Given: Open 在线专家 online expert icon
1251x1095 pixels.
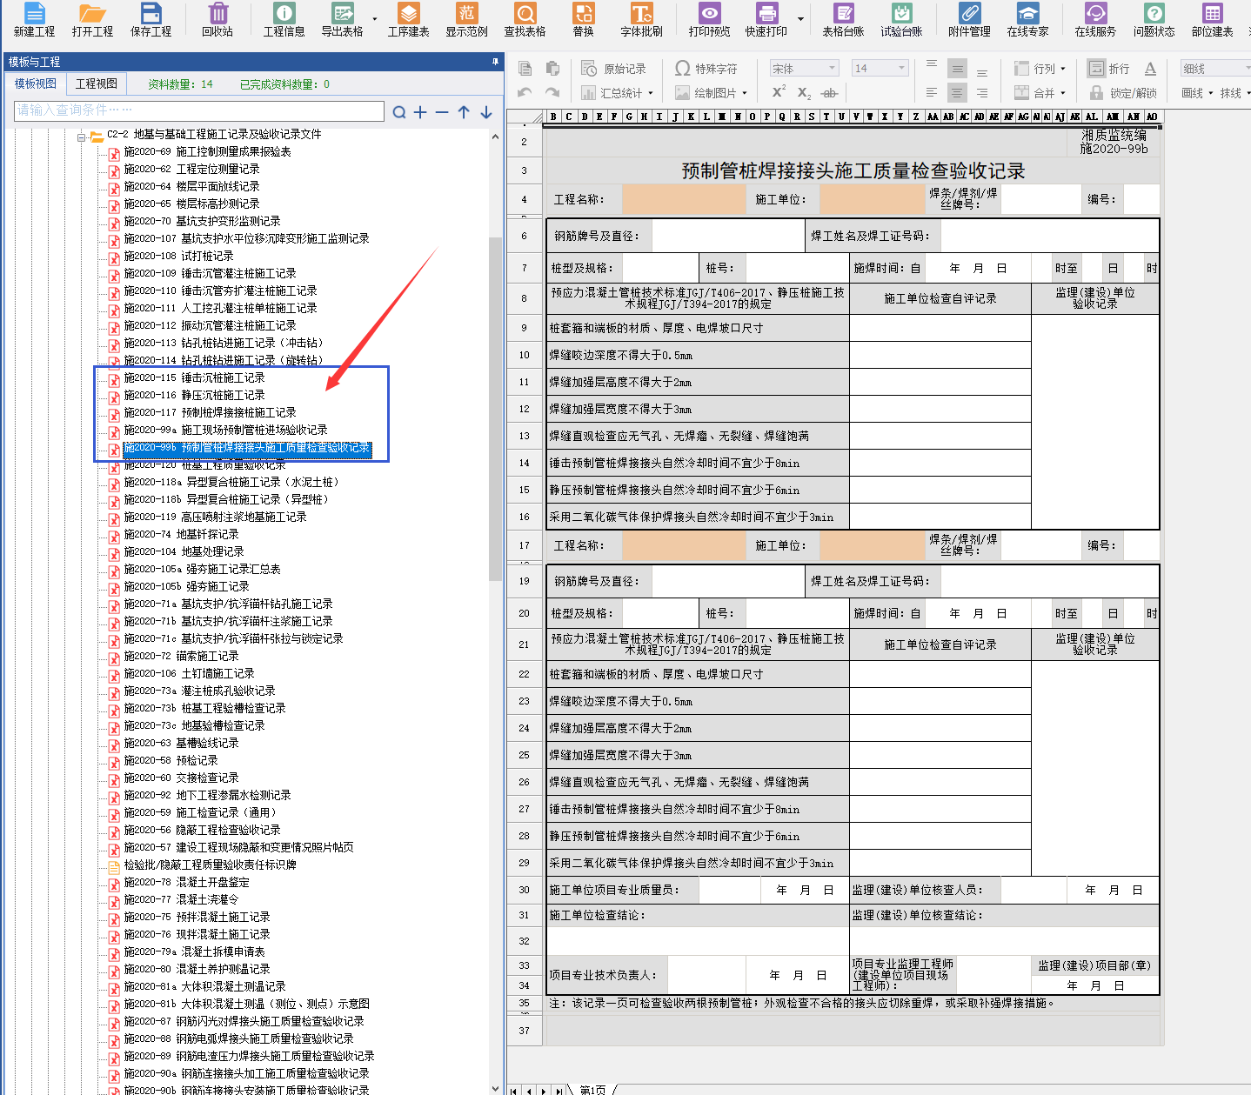Looking at the screenshot, I should coord(1027,19).
